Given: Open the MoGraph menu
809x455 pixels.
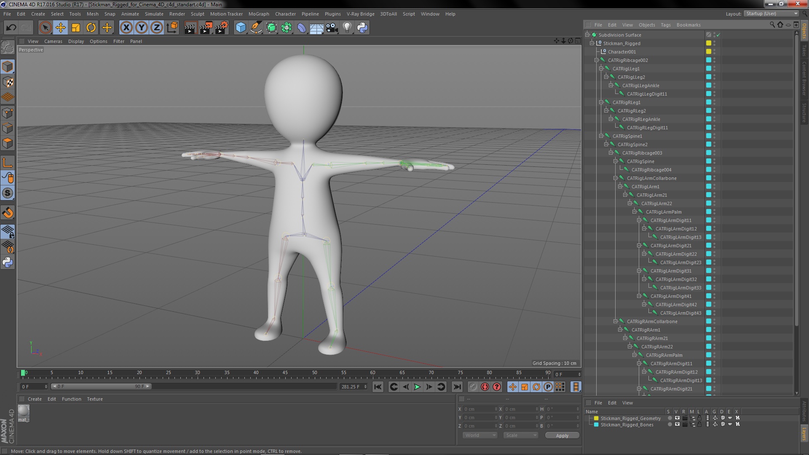Looking at the screenshot, I should click(259, 14).
